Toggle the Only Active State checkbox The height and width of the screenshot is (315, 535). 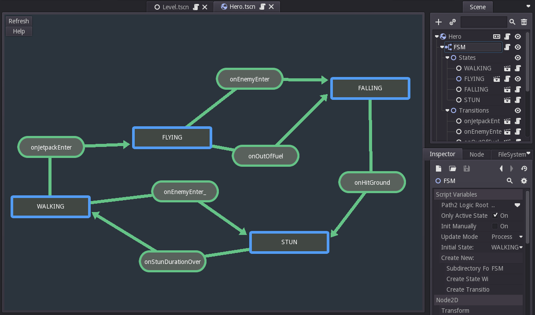pos(495,216)
